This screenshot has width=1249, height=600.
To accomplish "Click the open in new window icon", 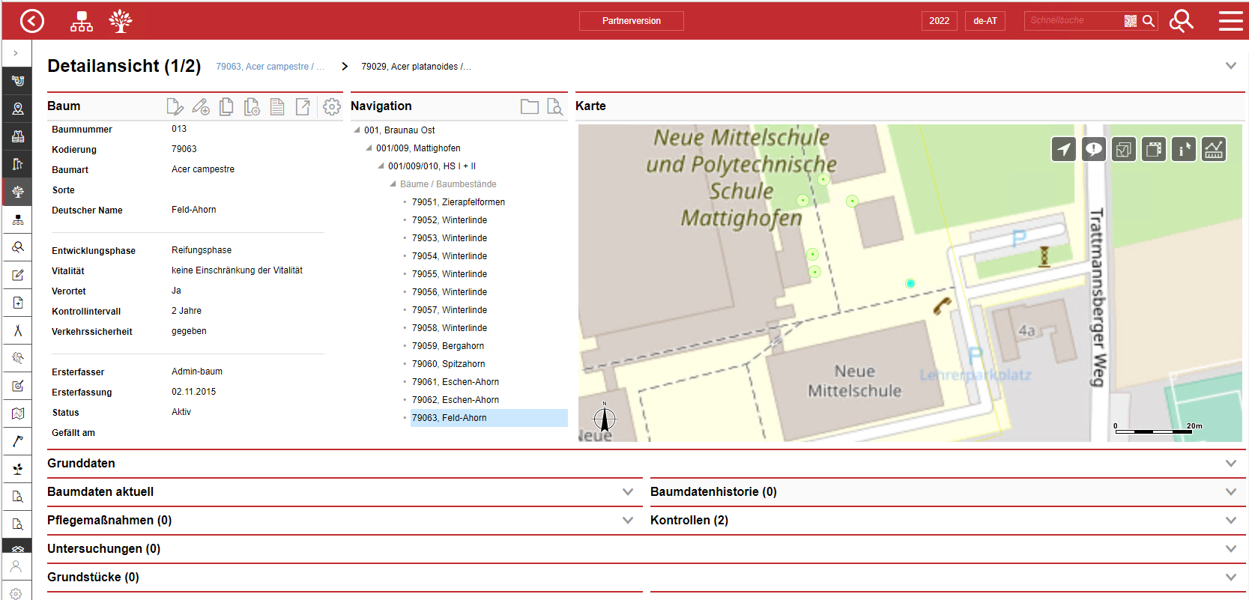I will tap(303, 107).
